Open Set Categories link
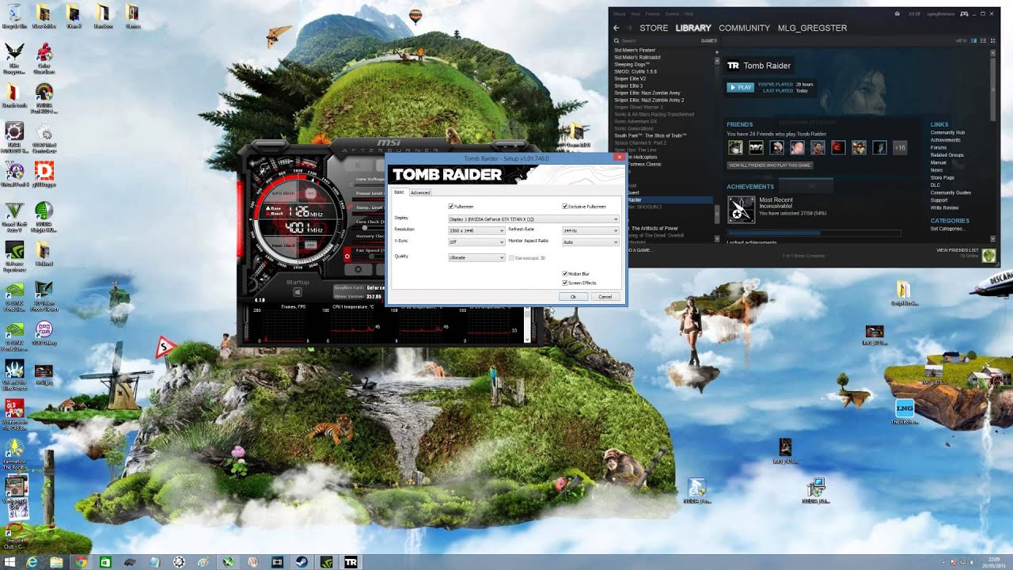 pos(947,229)
